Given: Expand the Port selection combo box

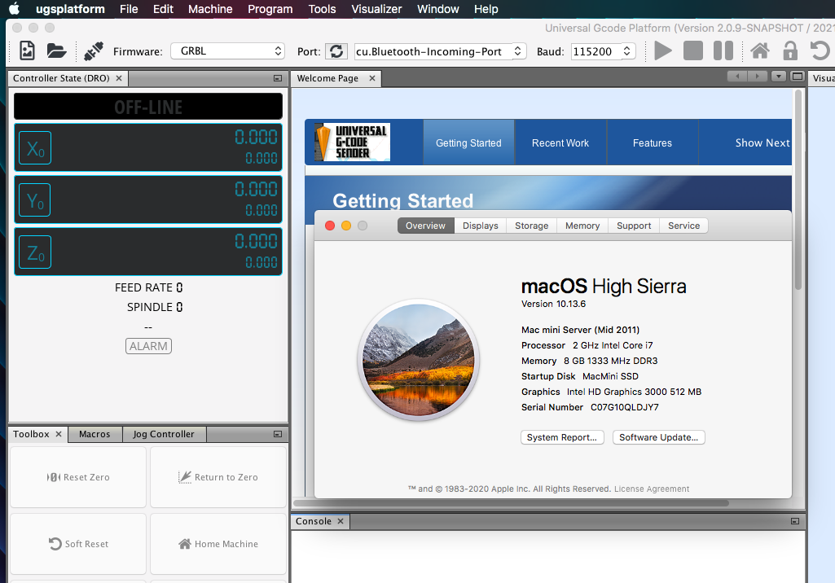Looking at the screenshot, I should coord(440,51).
